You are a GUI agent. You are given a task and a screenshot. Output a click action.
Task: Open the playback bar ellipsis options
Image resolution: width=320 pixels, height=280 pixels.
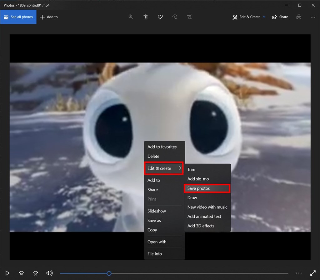(x=298, y=273)
